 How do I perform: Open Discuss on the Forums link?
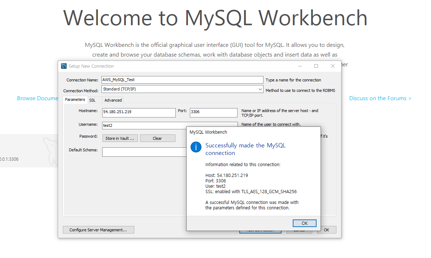pyautogui.click(x=380, y=98)
